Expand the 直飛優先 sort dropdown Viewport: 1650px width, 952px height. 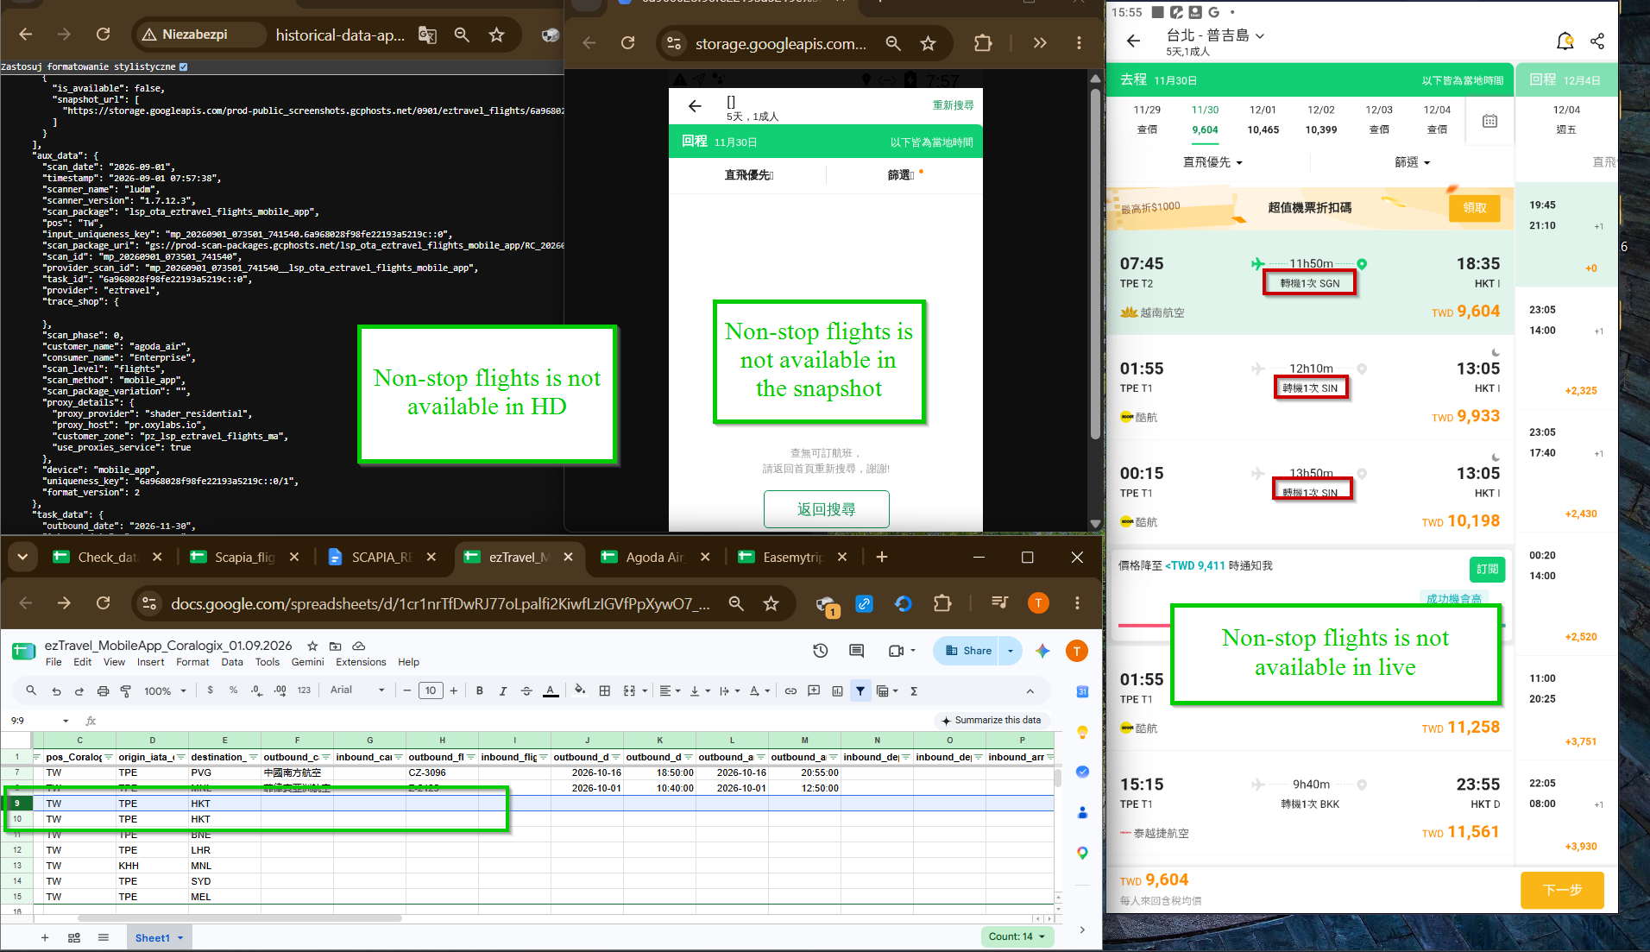pos(1212,162)
